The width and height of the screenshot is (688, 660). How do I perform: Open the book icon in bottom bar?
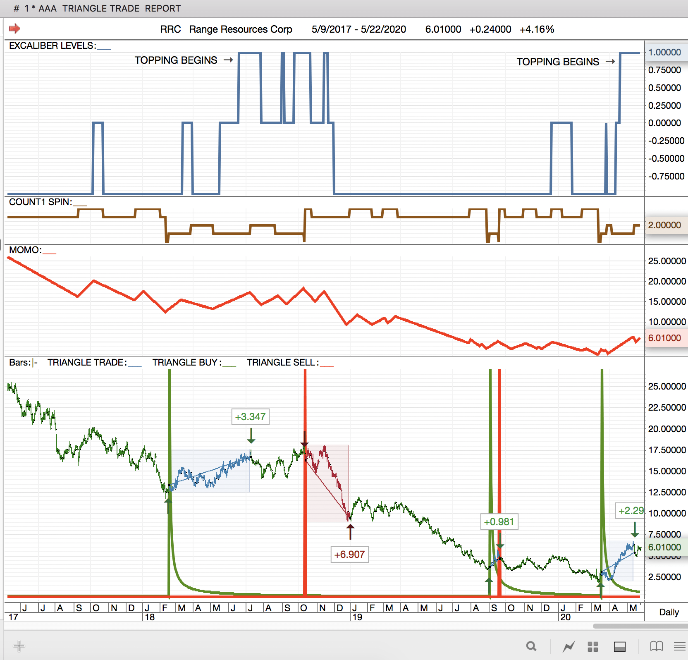[x=656, y=646]
